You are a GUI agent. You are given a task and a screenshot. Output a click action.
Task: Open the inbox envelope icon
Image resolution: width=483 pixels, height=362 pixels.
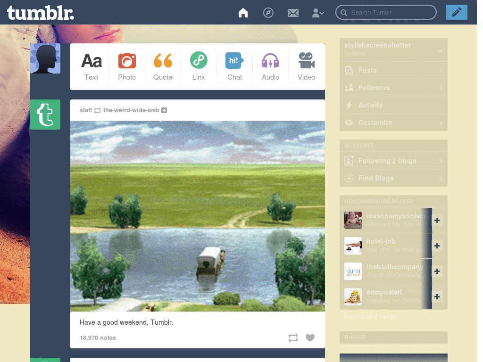[x=293, y=13]
